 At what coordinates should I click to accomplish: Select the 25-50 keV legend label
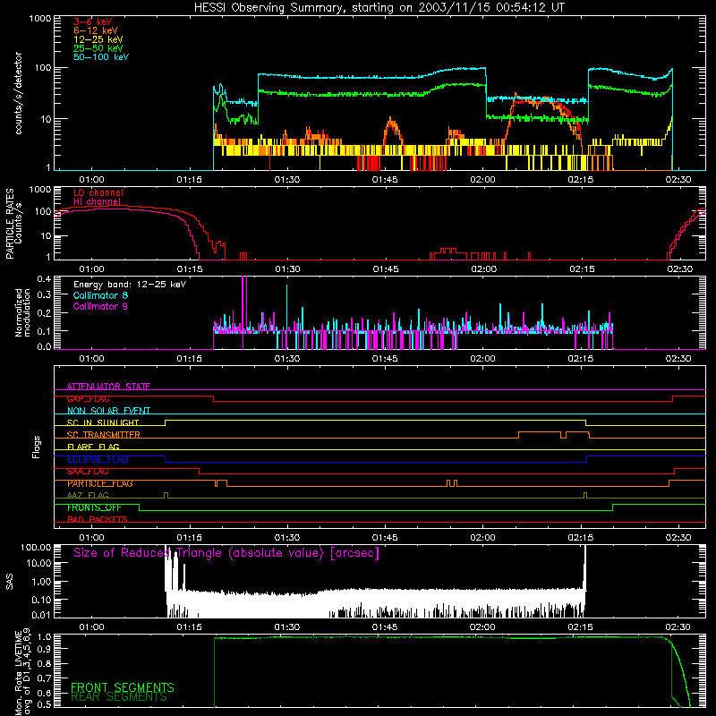point(98,48)
